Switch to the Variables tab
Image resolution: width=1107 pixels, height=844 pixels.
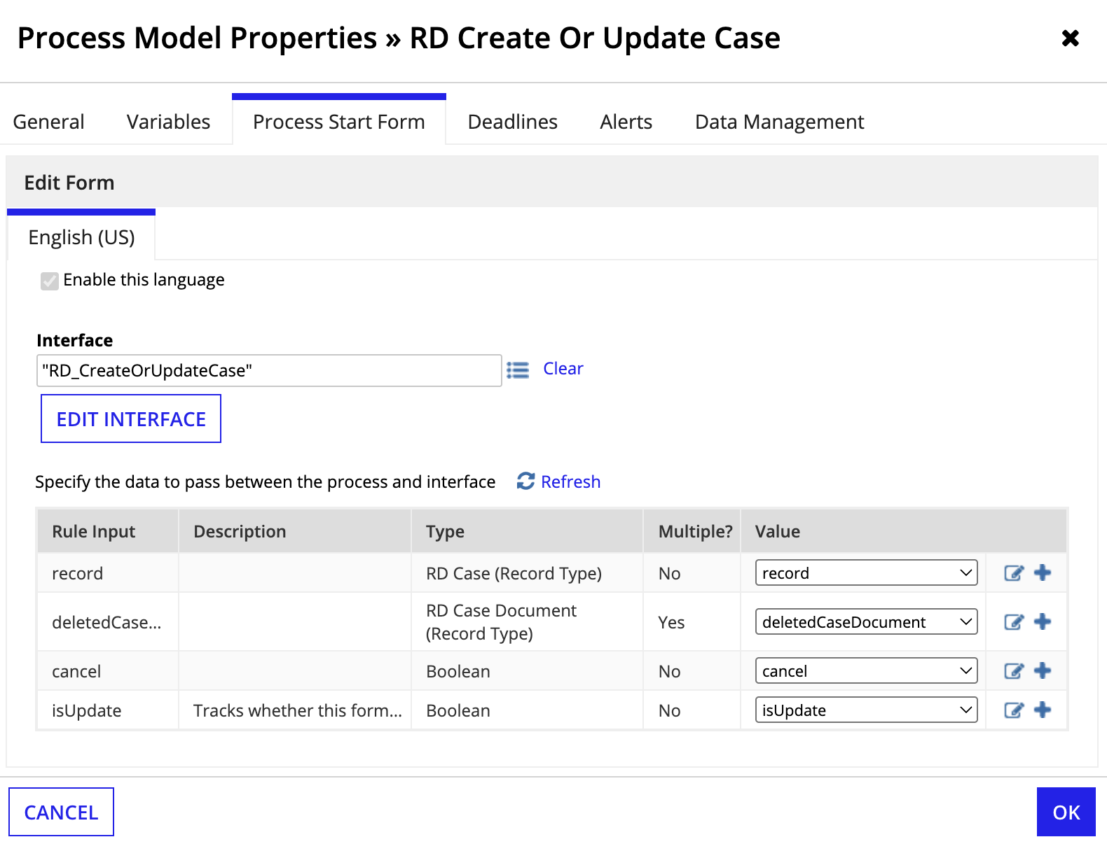tap(169, 122)
